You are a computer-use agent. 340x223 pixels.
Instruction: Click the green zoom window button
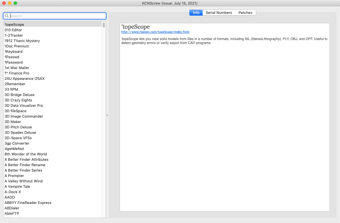tap(15, 3)
